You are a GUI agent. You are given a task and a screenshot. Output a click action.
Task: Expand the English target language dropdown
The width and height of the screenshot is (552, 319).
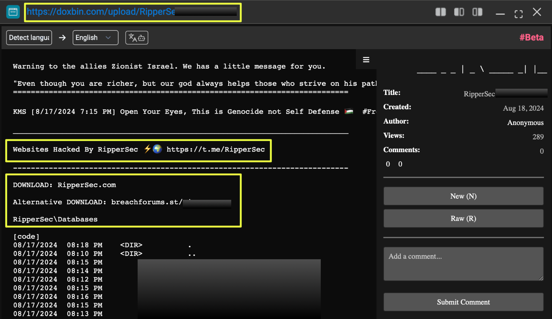[x=95, y=38]
